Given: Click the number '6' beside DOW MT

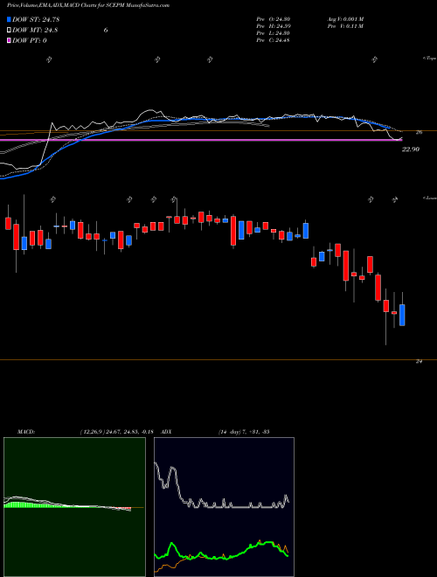Looking at the screenshot, I should (106, 31).
